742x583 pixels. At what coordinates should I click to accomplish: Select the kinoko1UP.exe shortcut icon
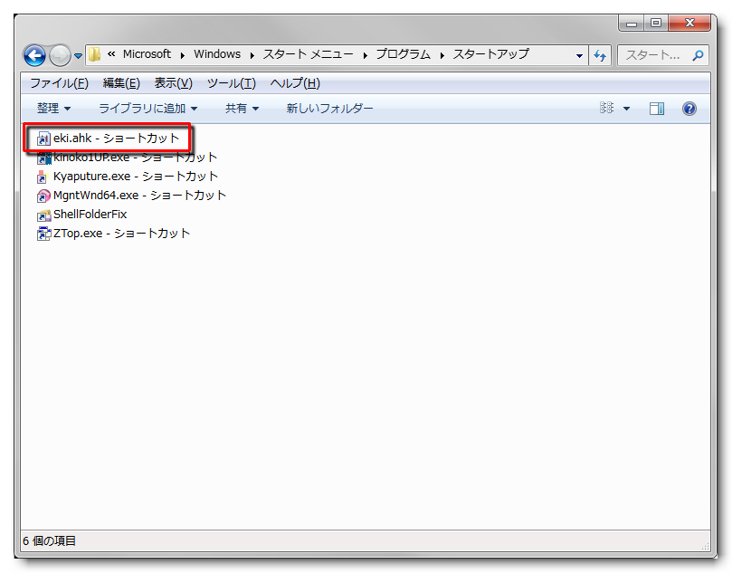tap(44, 158)
